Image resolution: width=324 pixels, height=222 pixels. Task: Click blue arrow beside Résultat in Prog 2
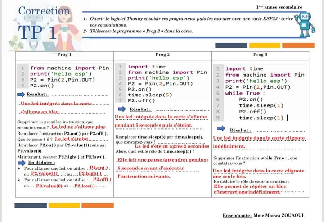tap(122, 109)
